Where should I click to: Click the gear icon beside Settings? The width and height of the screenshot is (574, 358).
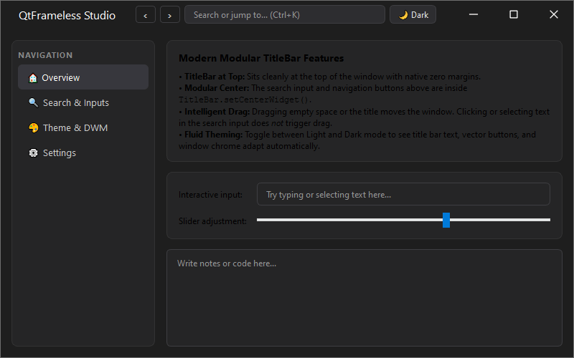click(x=33, y=153)
